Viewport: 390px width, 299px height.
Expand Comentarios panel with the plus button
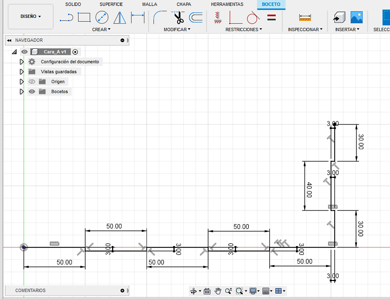click(x=122, y=290)
